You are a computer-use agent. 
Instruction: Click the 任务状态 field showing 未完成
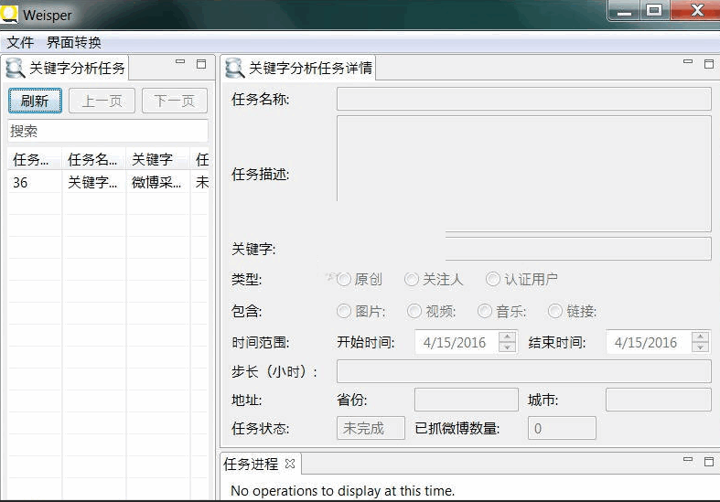[x=371, y=428]
